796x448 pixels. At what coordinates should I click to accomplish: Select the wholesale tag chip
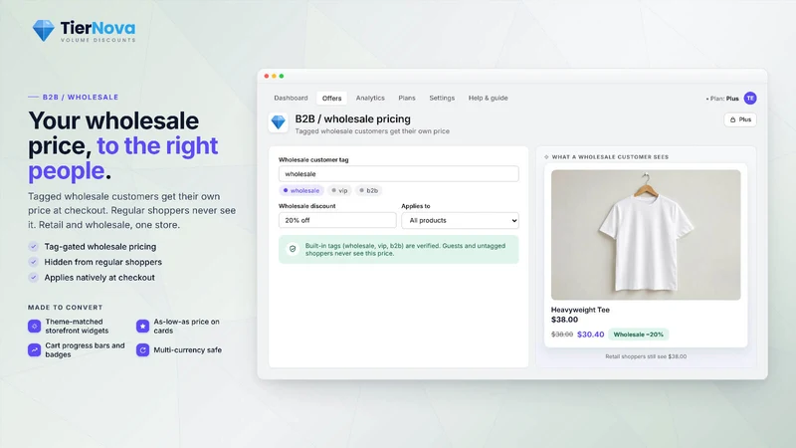[301, 190]
